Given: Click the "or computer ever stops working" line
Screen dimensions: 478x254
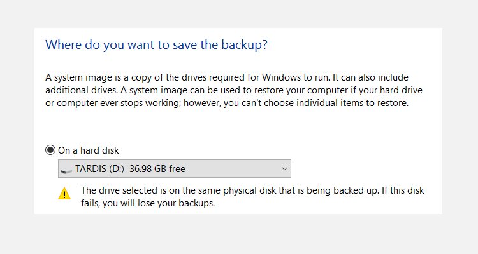Looking at the screenshot, I should pyautogui.click(x=227, y=103).
